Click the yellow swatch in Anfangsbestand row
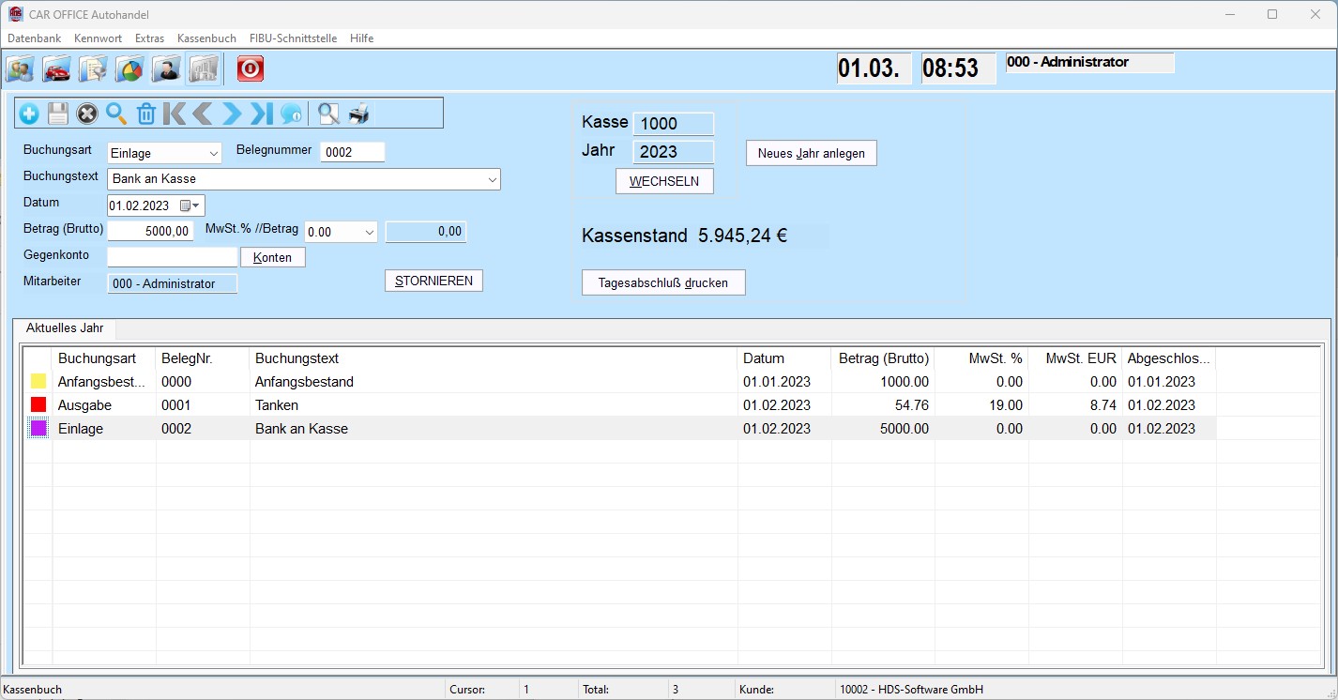 point(38,382)
